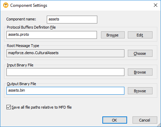Viewport: 161px width, 127px height.
Task: Focus the Component name text field
Action: (x=72, y=19)
